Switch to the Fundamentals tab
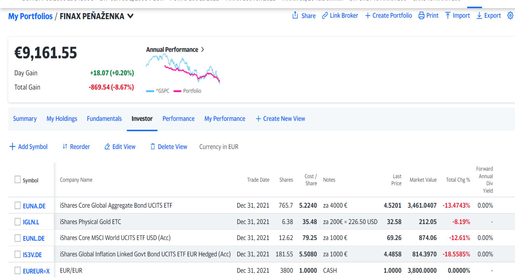Image resolution: width=515 pixels, height=279 pixels. 104,119
